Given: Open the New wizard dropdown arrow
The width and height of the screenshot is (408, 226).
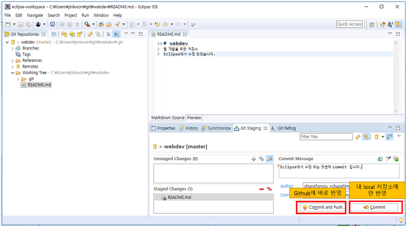Looking at the screenshot, I should click(14, 25).
